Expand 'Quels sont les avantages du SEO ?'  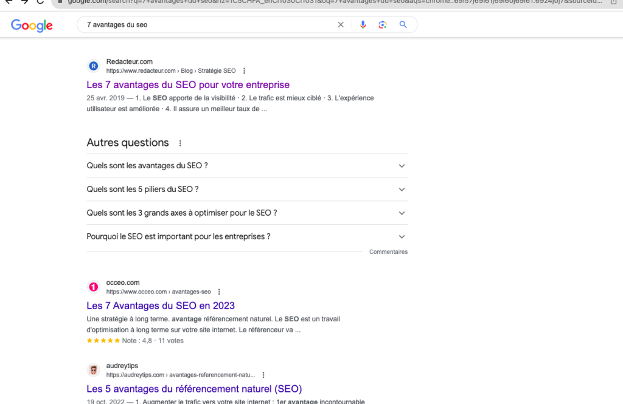point(247,166)
